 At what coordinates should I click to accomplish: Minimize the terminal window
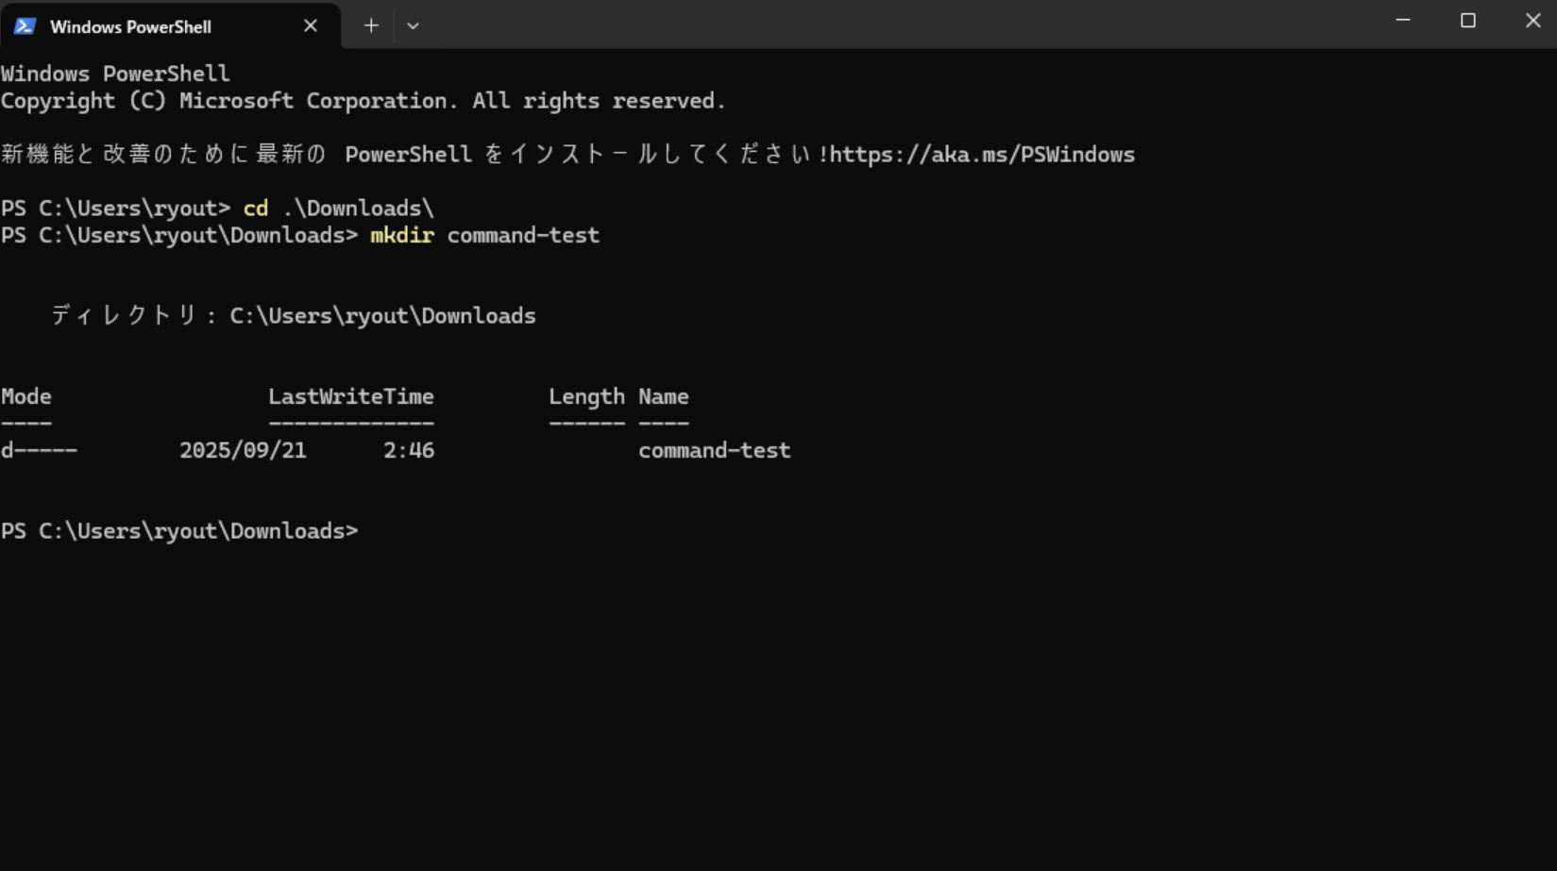tap(1402, 21)
